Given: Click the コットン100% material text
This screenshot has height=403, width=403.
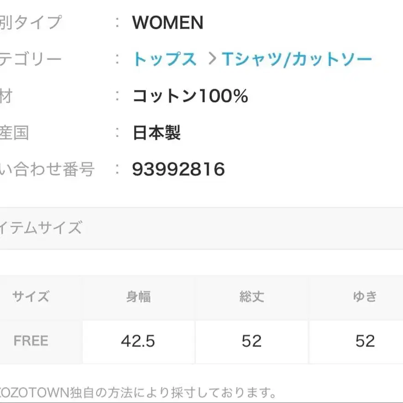Looking at the screenshot, I should click(x=190, y=96).
